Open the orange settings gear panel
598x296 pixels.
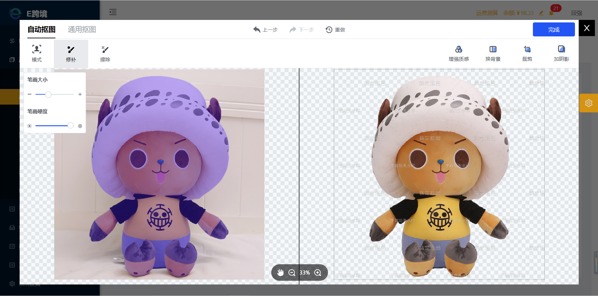pos(589,103)
